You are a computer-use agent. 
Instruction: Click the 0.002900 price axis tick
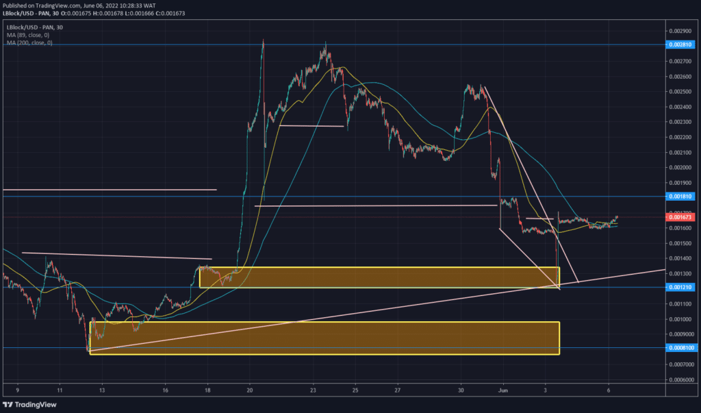pyautogui.click(x=681, y=31)
